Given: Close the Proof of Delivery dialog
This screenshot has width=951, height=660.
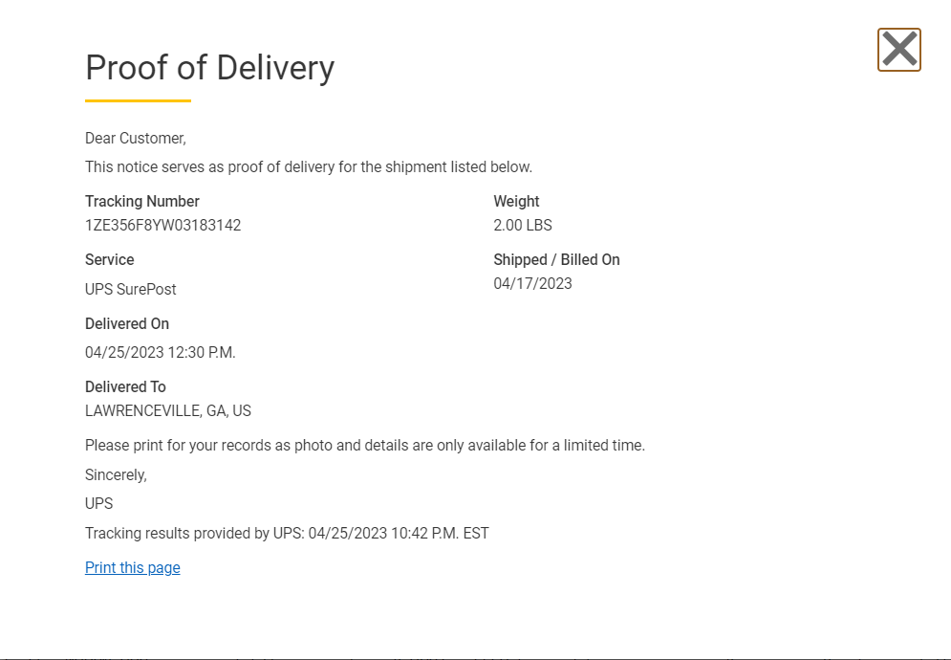Looking at the screenshot, I should 898,50.
